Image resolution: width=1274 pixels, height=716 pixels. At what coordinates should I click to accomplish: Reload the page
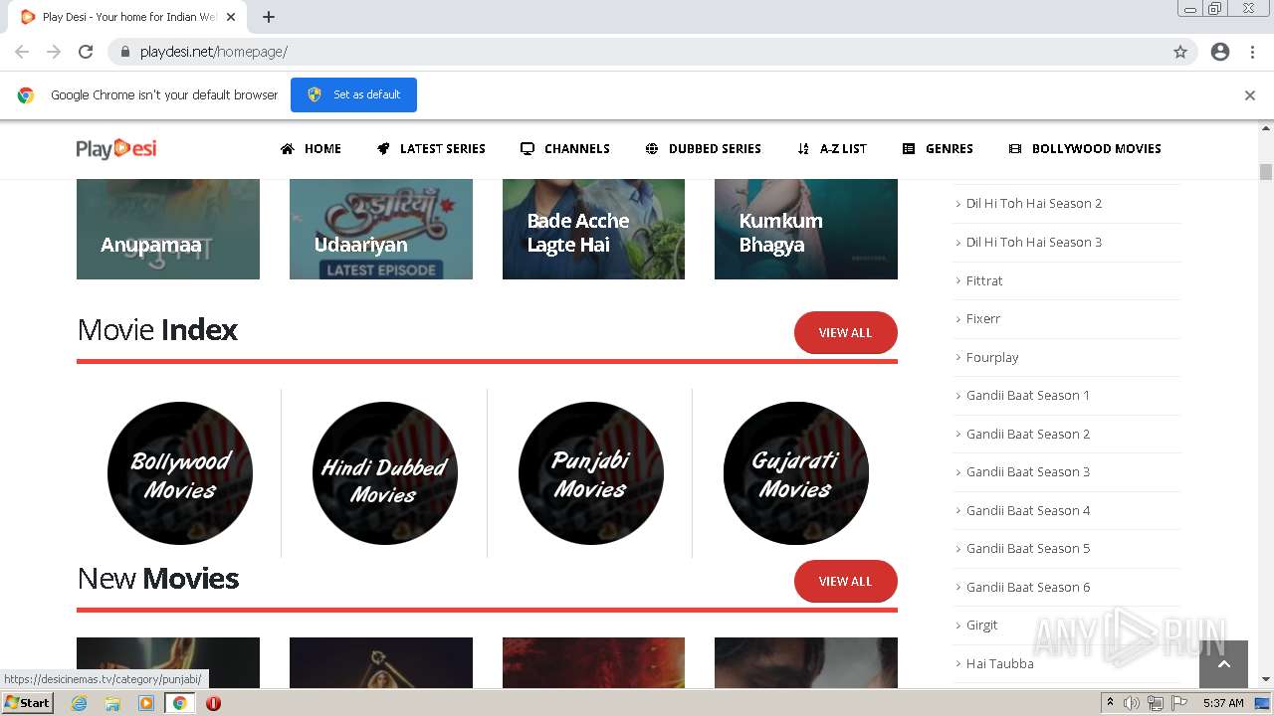(86, 52)
